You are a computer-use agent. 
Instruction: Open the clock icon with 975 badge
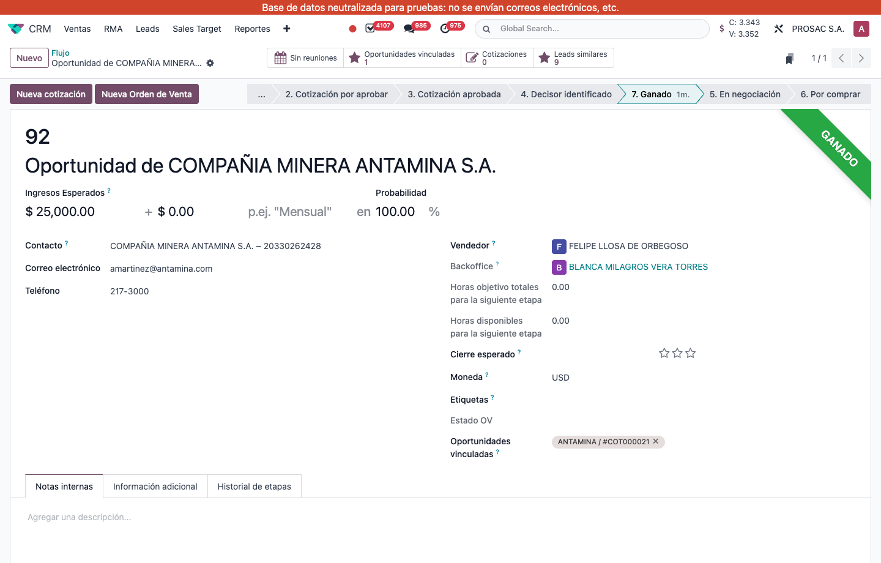click(445, 28)
